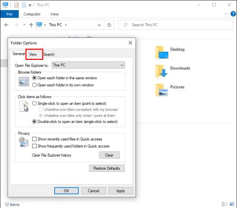
Task: Switch to large icons view in status bar
Action: 232,204
